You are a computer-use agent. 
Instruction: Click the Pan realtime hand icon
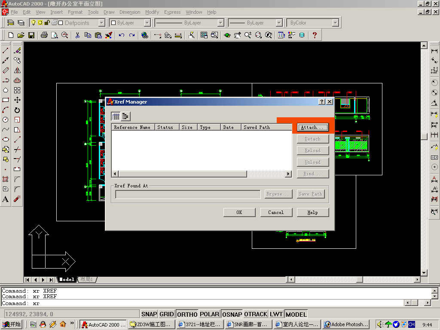pos(237,35)
